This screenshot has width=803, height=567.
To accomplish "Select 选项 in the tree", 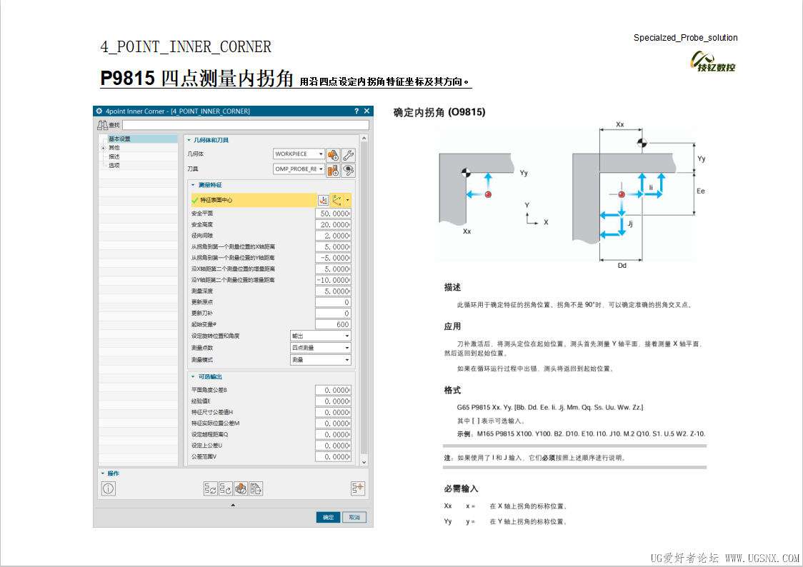I will (114, 165).
